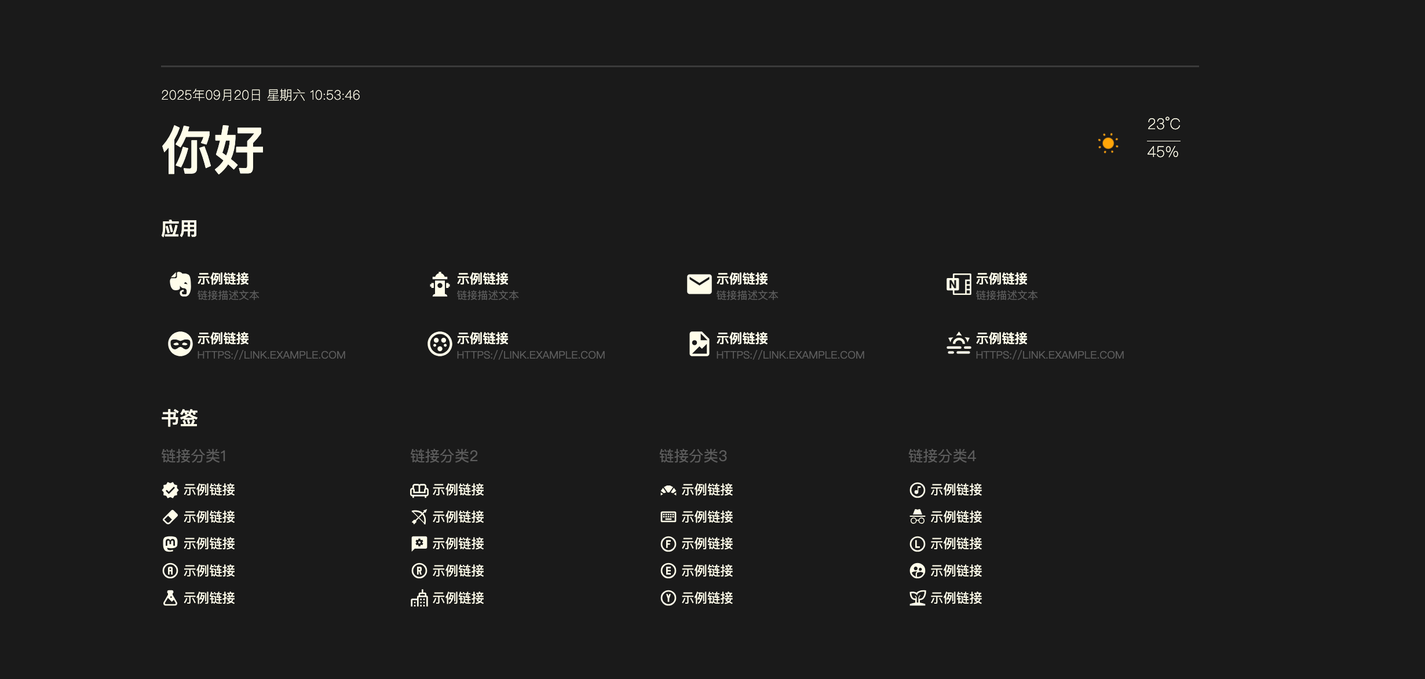The width and height of the screenshot is (1425, 679).
Task: Click the 链接分类2 category heading
Action: pos(444,456)
